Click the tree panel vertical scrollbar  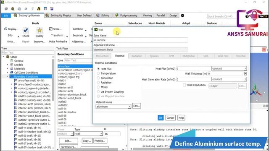point(53,80)
